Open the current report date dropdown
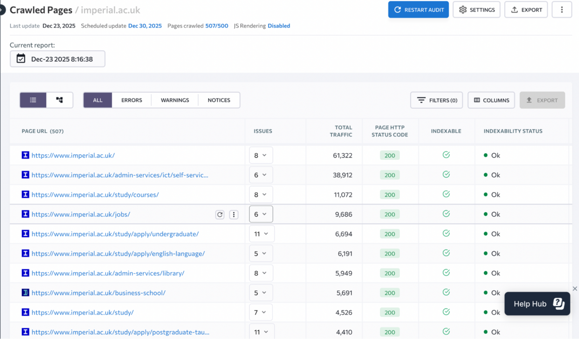The width and height of the screenshot is (579, 339). click(x=57, y=59)
